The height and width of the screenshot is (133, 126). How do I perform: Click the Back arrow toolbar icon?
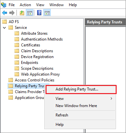pos(5,13)
